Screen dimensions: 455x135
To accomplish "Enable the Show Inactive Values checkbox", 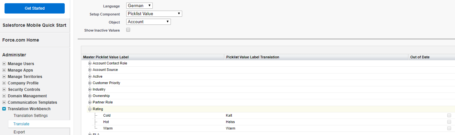I will click(128, 30).
